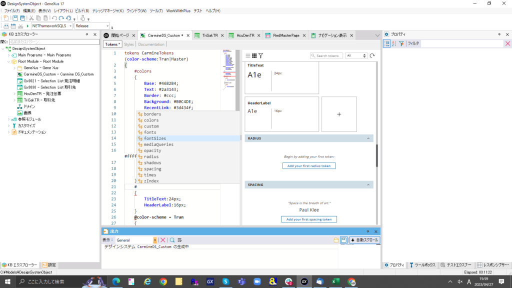Screen dimensions: 512x288
Task: Switch token panel to grid view
Action: click(x=254, y=56)
